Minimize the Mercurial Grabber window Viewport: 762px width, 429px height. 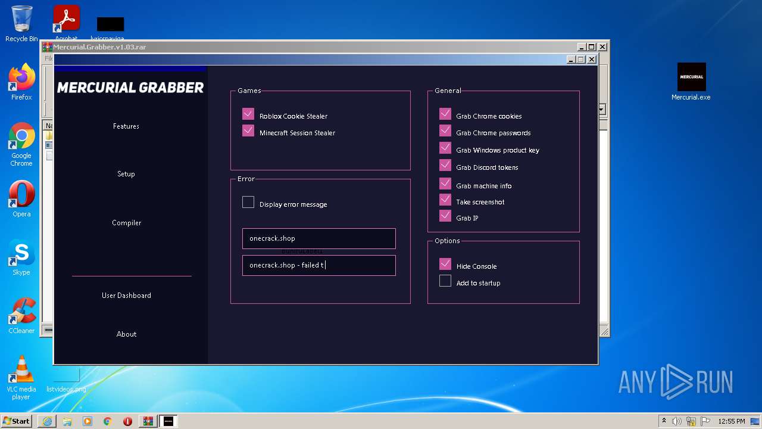point(571,60)
